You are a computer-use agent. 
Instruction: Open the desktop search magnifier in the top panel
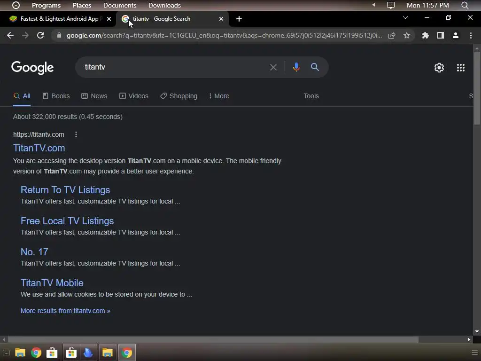point(465,5)
